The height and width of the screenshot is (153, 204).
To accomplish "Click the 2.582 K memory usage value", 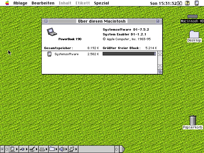I will pyautogui.click(x=93, y=54).
